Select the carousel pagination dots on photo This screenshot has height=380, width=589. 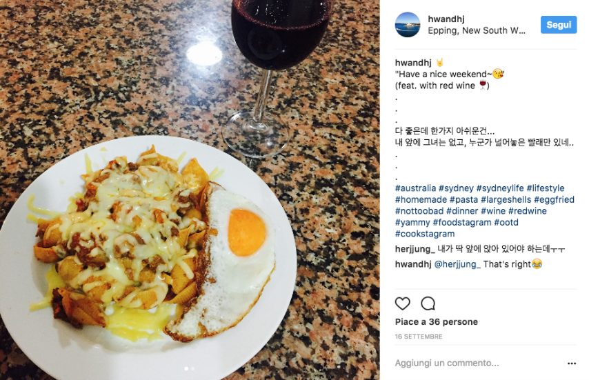tap(190, 369)
